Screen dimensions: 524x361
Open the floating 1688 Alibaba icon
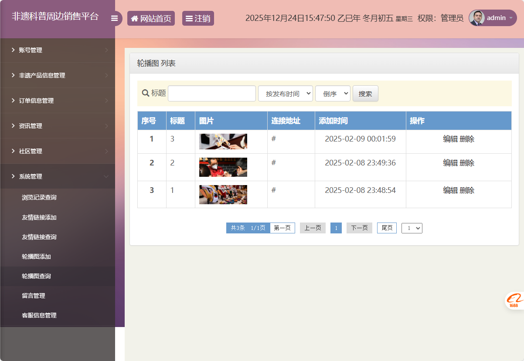514,300
